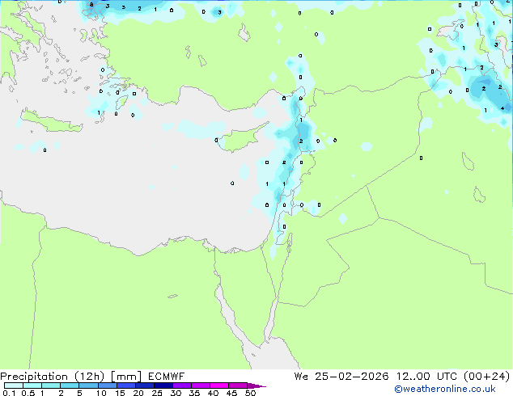Screen dimensions: 513x396
Task: Select the 25–30 mm legend color swatch
Action: tap(163, 385)
